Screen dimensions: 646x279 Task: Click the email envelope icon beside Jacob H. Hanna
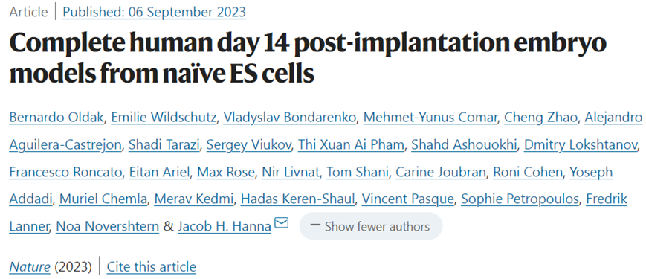click(282, 223)
